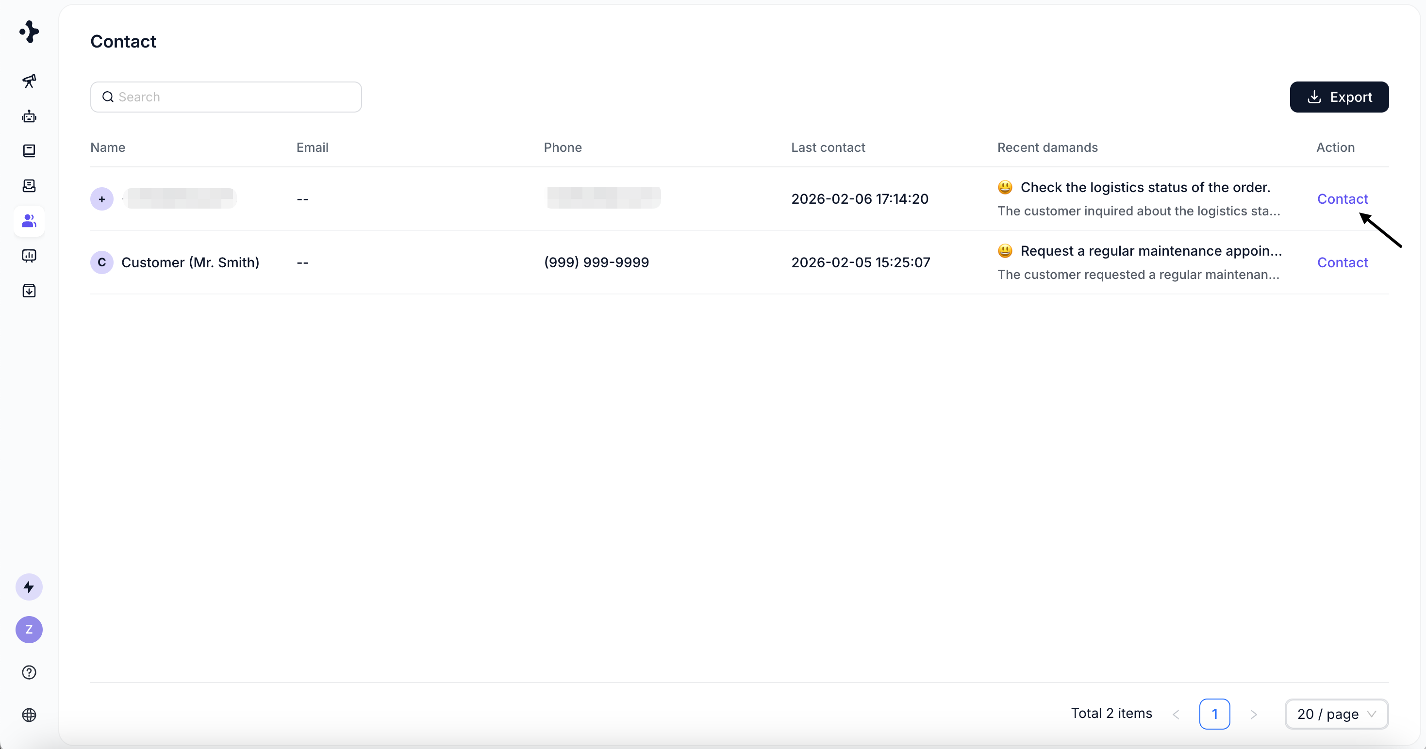Click the inbox stamp sidebar icon

click(x=29, y=186)
